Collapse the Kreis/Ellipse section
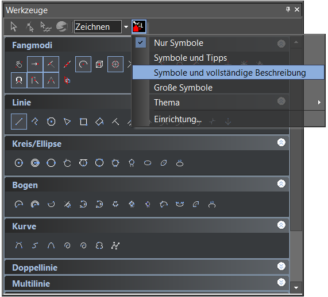This screenshot has height=297, width=328. click(281, 142)
